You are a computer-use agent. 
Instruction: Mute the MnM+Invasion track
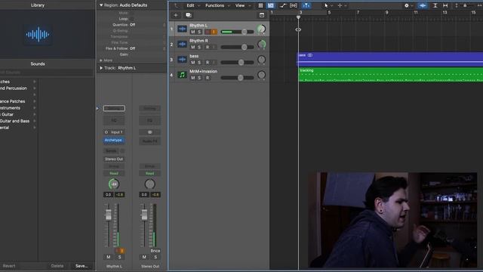(x=193, y=78)
